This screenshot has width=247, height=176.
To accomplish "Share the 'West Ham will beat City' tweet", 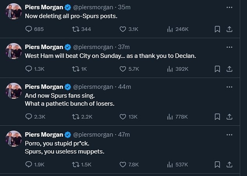I will tap(229, 69).
